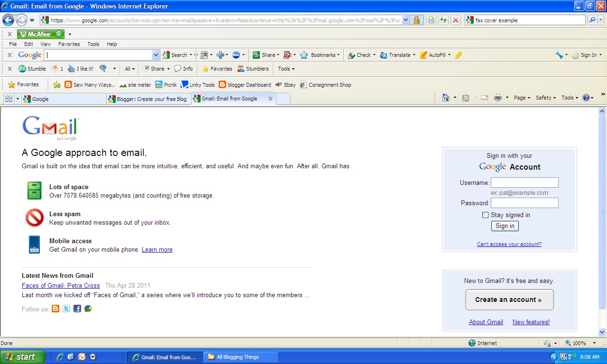
Task: Click the browser Back arrow button
Action: click(8, 20)
